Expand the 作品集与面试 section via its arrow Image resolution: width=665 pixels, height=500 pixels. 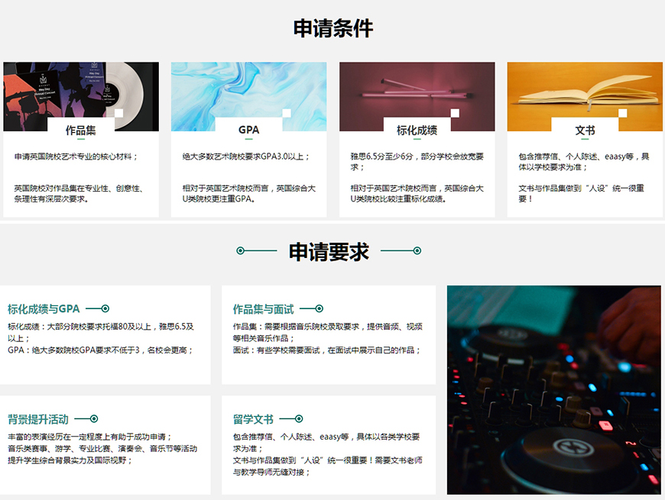319,307
